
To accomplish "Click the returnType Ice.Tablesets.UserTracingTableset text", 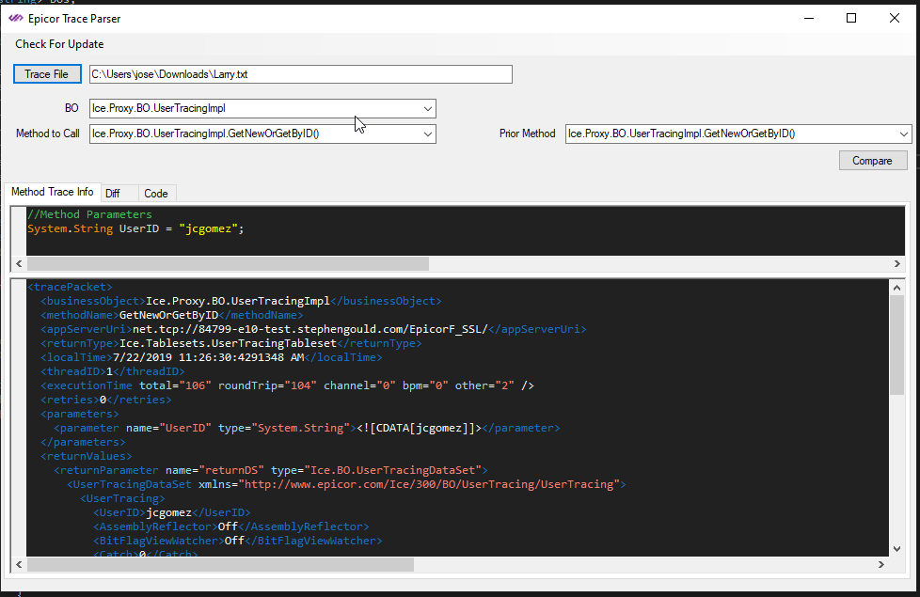I will pos(228,343).
